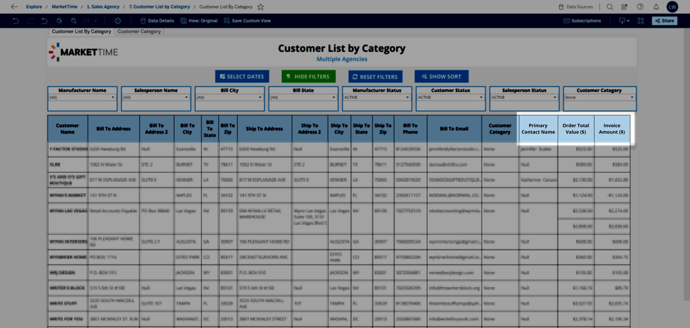The height and width of the screenshot is (328, 690).
Task: Expand the Customer Status filter dropdown
Action: [x=451, y=97]
